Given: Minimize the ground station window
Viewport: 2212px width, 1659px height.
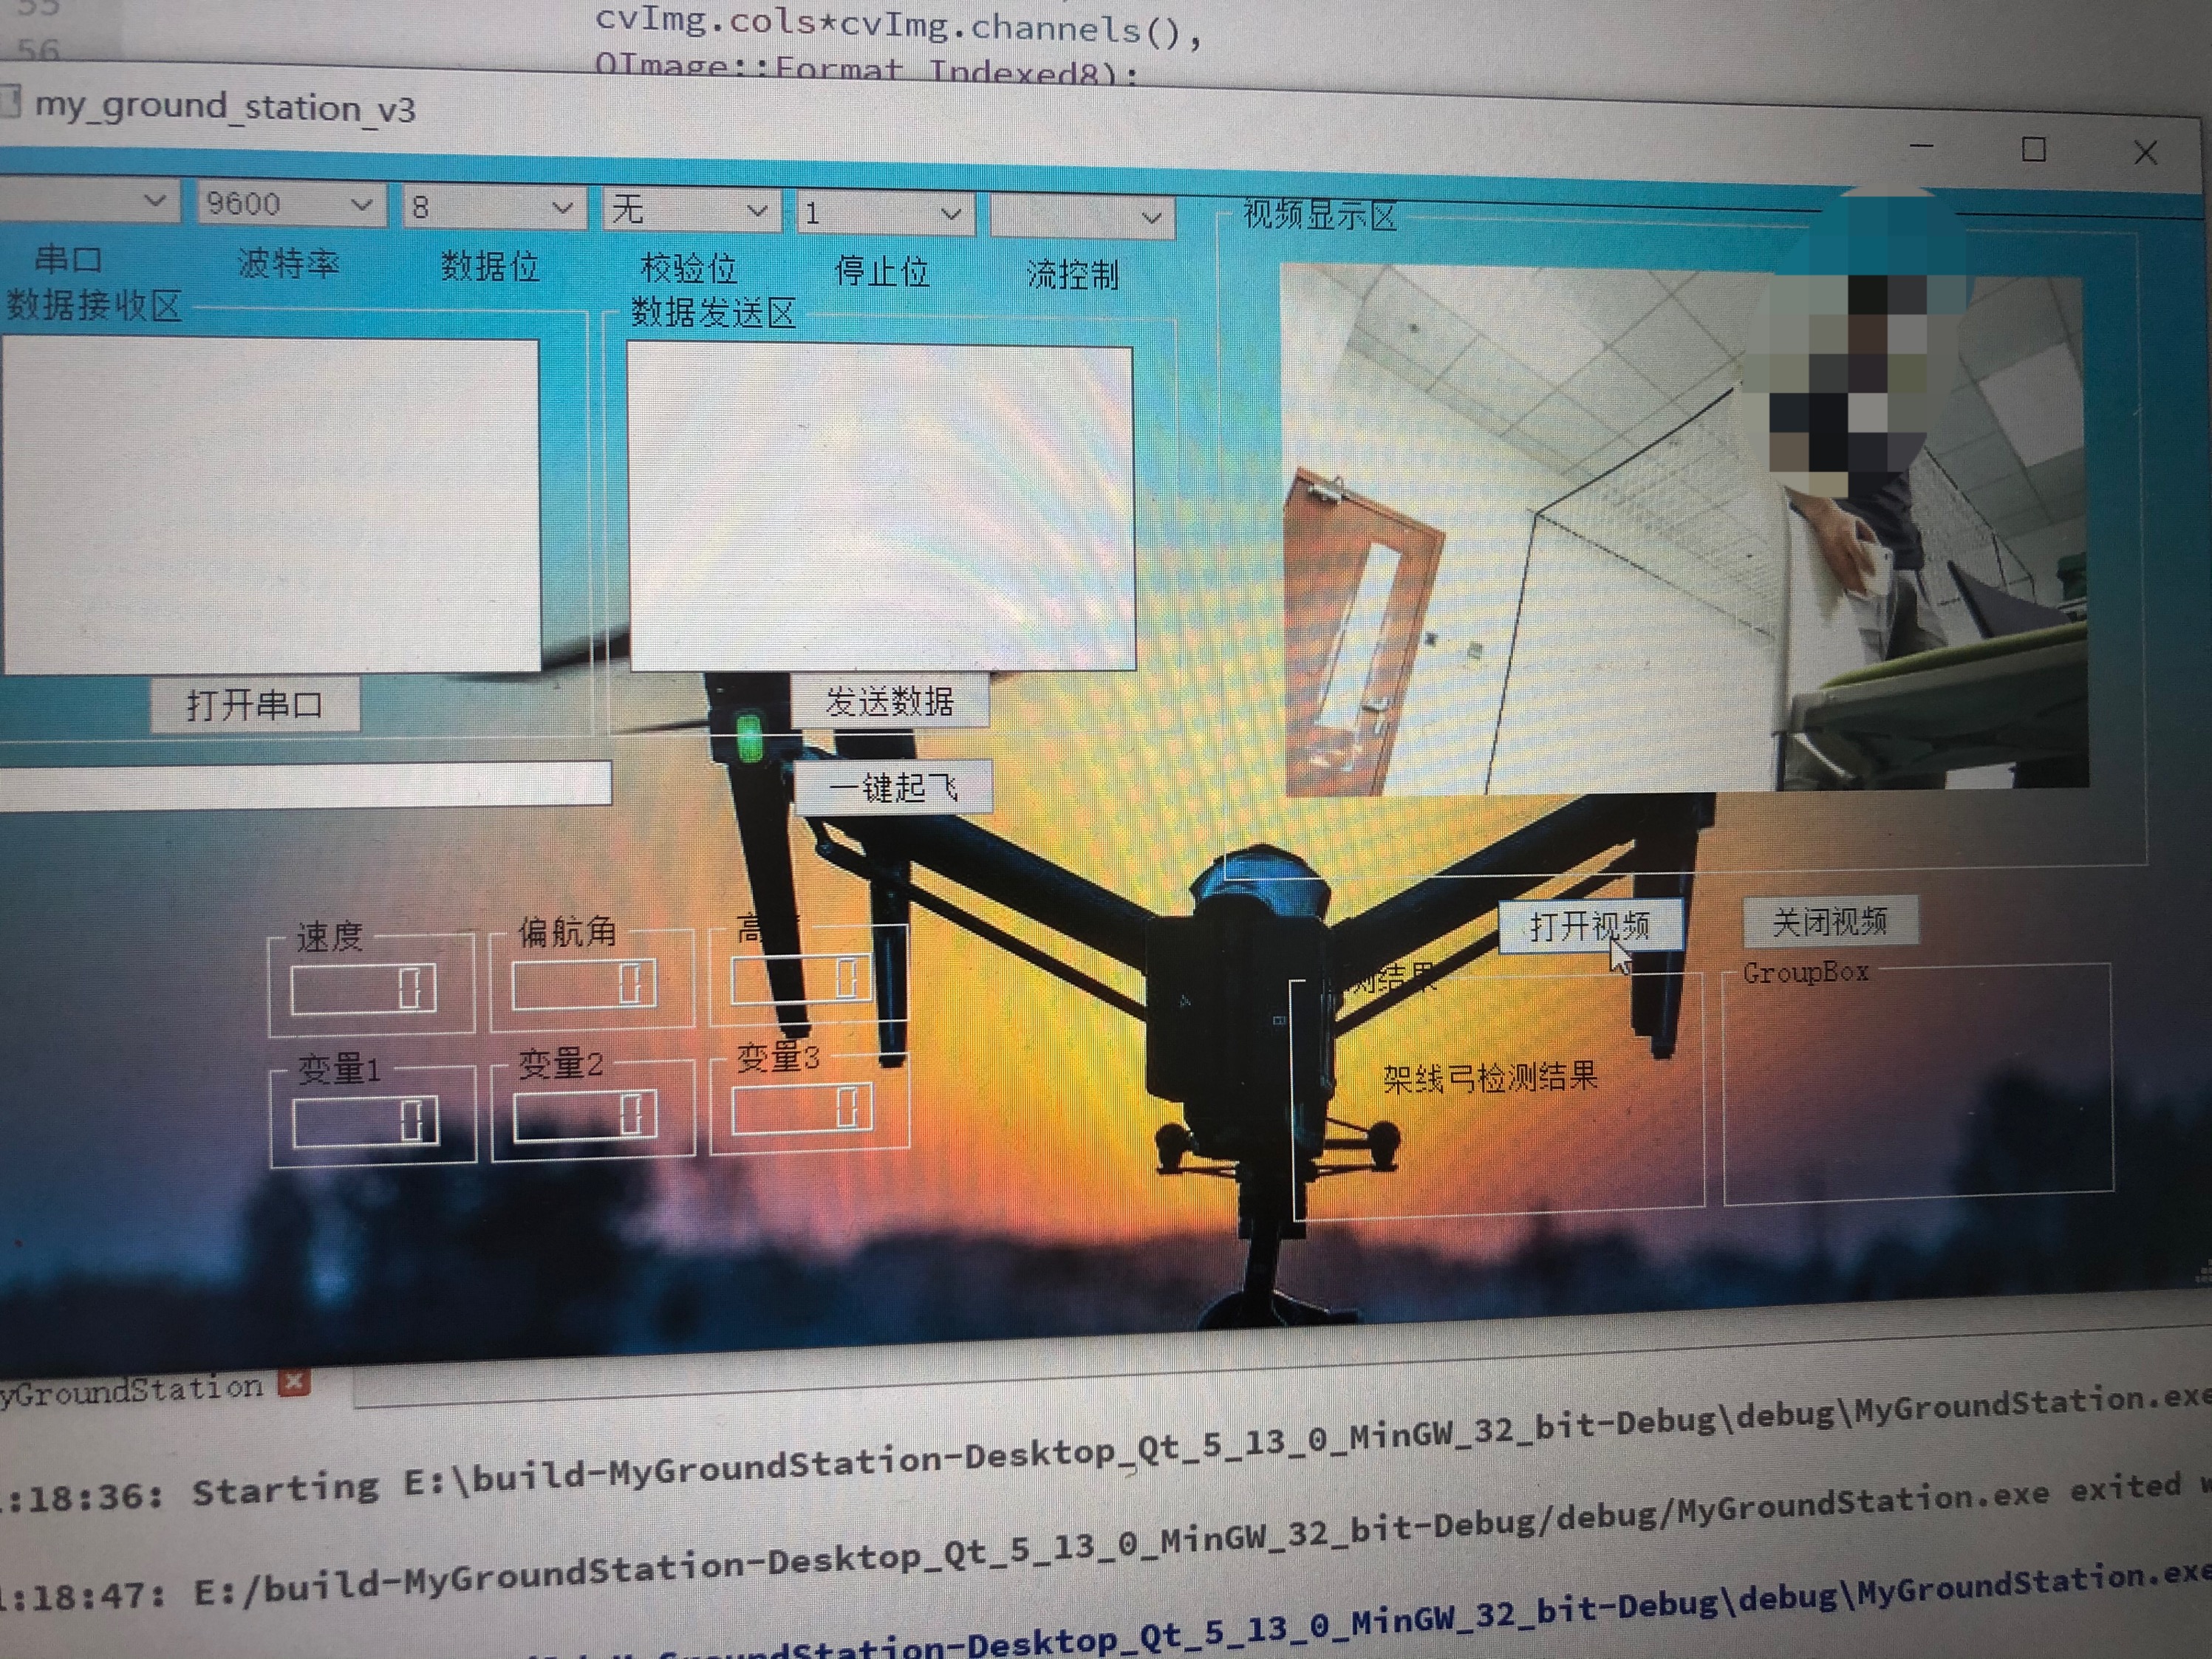Looking at the screenshot, I should point(1921,146).
